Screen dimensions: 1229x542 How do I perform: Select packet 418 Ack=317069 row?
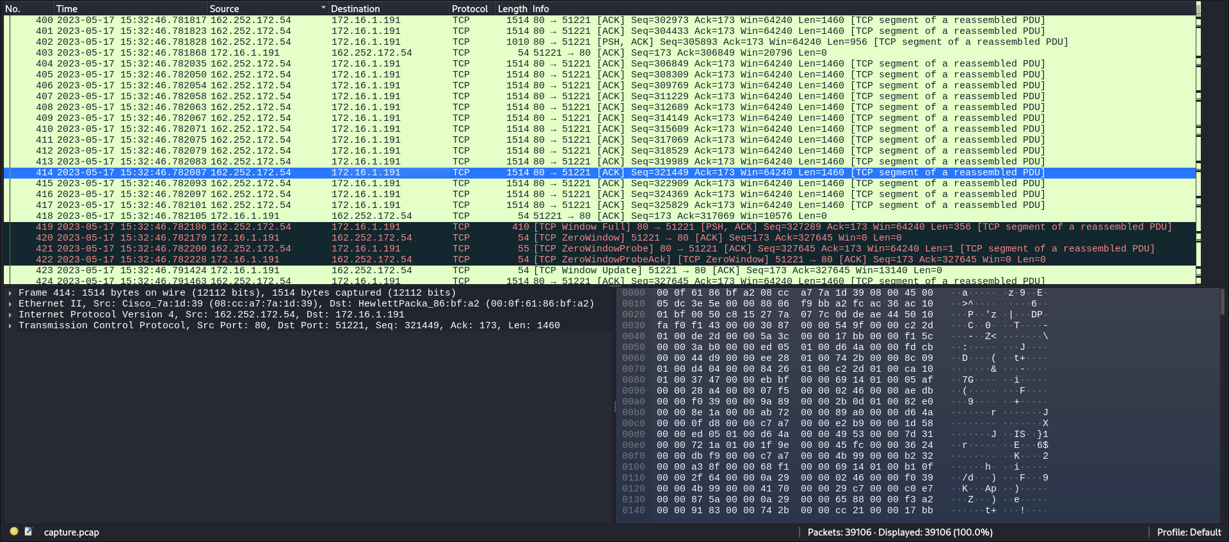pyautogui.click(x=600, y=216)
